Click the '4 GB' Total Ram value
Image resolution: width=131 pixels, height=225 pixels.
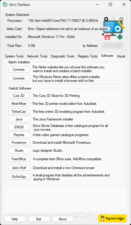pyautogui.click(x=31, y=46)
